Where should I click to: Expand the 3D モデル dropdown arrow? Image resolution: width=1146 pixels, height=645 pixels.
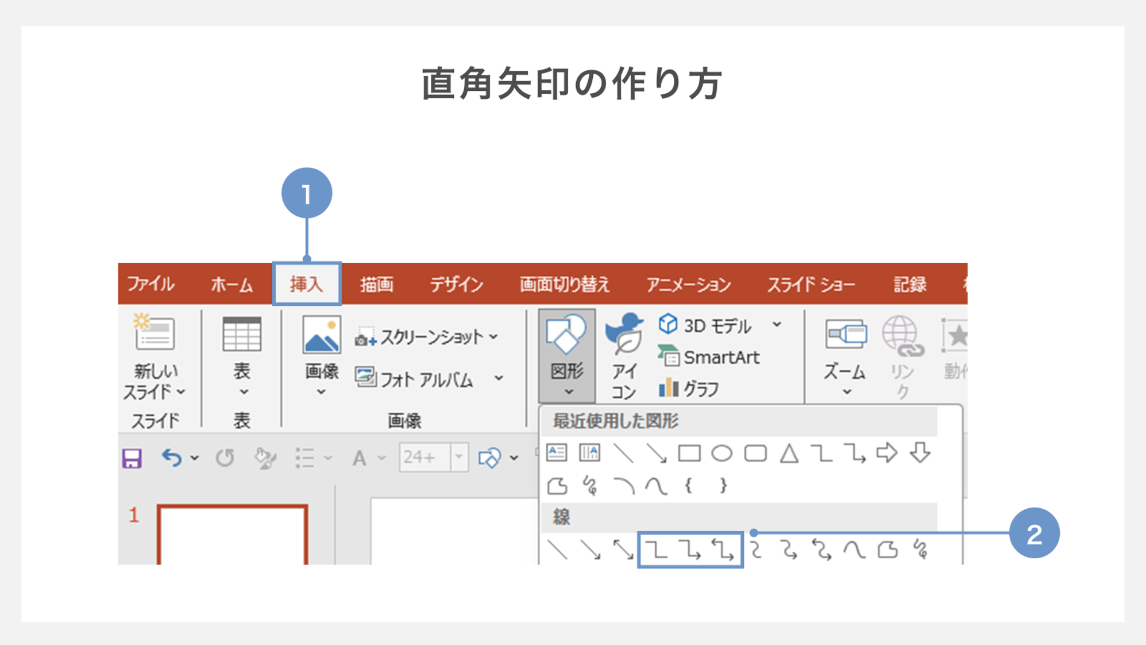pyautogui.click(x=777, y=325)
